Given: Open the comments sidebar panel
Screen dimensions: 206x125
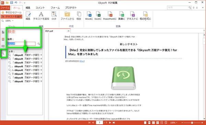Looking at the screenshot, I should click(x=3, y=46).
